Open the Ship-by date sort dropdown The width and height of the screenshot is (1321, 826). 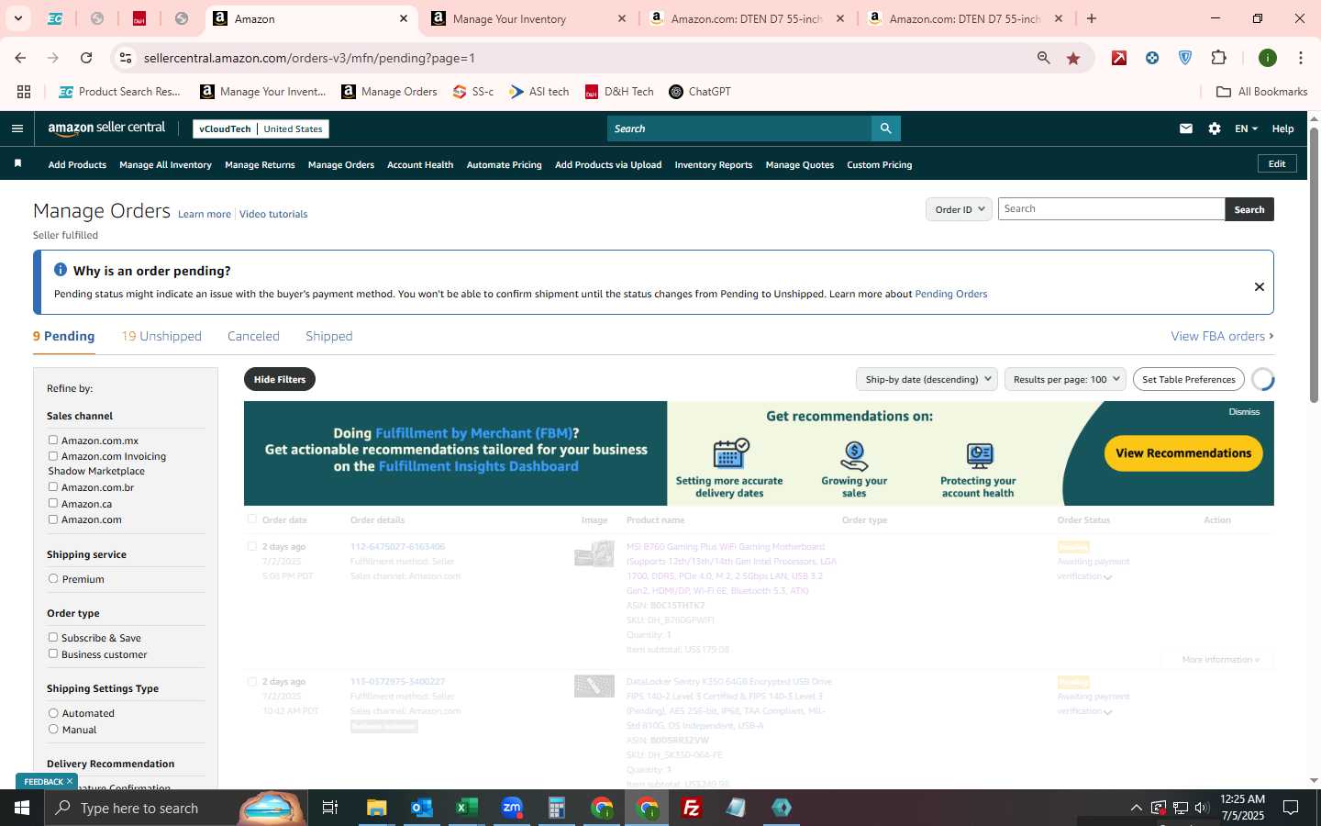pos(927,379)
